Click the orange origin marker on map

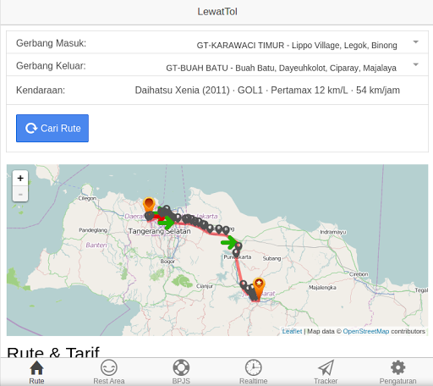coord(149,205)
